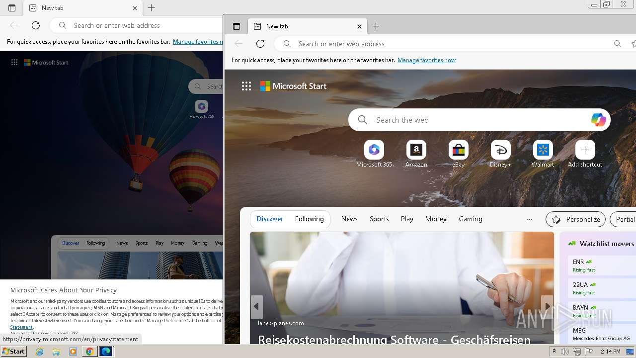This screenshot has height=358, width=636.
Task: Expand more feed categories with the ellipsis
Action: [x=530, y=219]
